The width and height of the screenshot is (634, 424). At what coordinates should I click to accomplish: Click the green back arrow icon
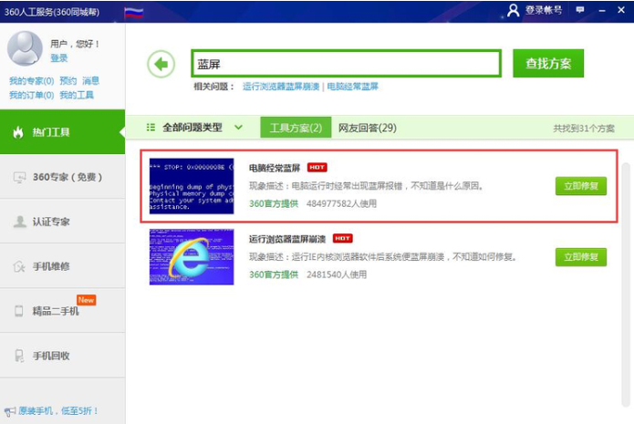(161, 64)
